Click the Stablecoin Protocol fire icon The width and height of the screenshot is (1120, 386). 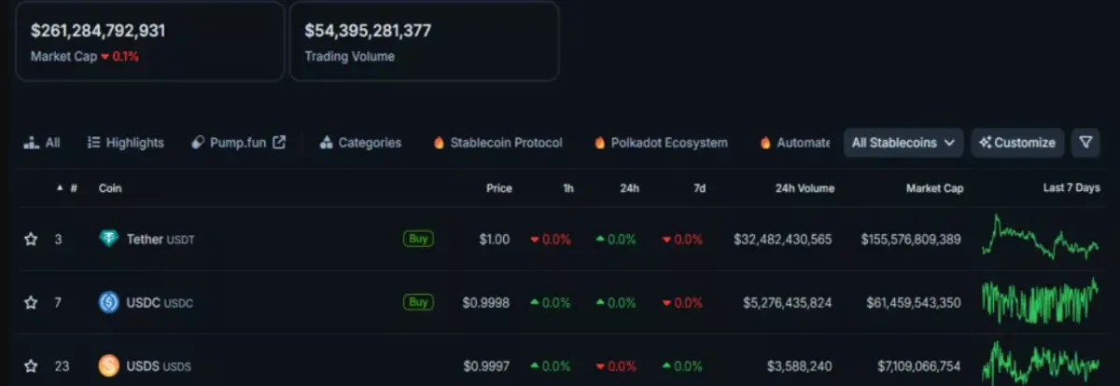[x=439, y=143]
